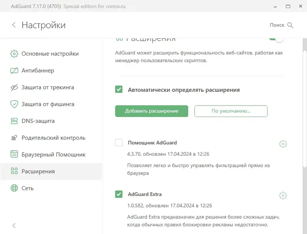This screenshot has width=307, height=234.
Task: Open settings gear for Помощник AdGuard
Action: pos(283,144)
